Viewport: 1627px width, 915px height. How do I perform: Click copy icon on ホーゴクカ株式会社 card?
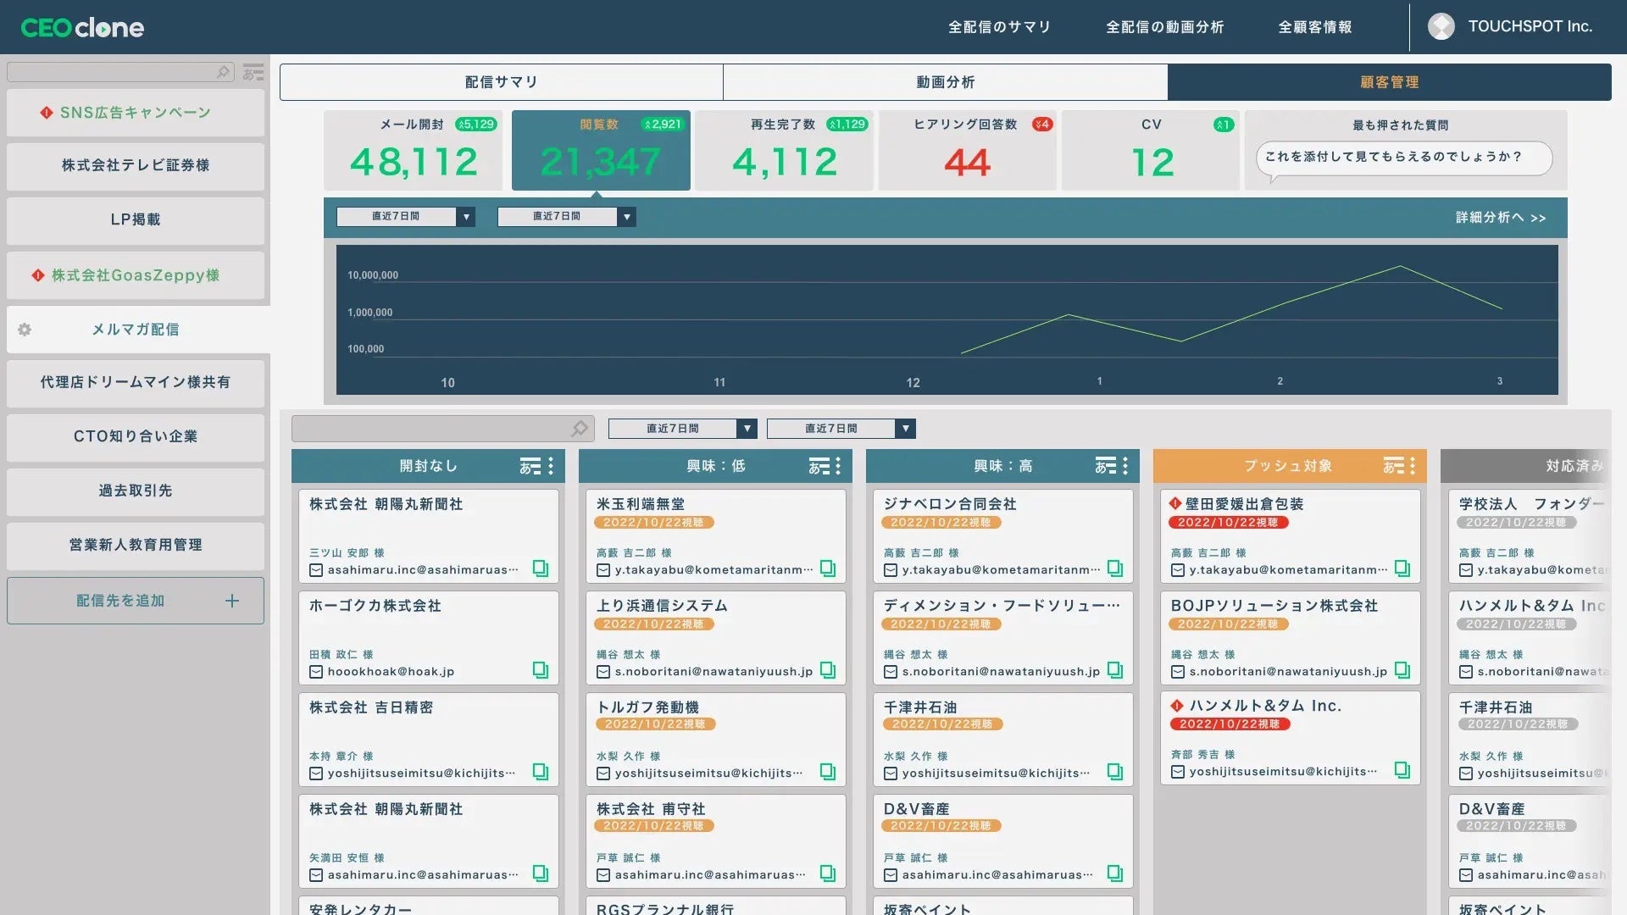pyautogui.click(x=540, y=670)
